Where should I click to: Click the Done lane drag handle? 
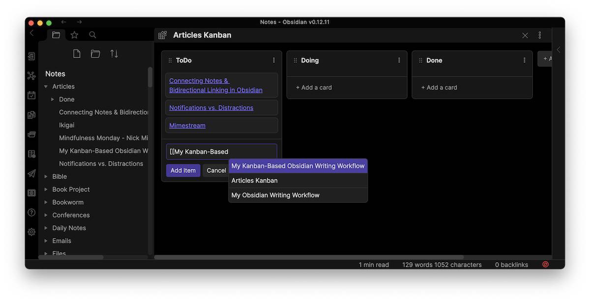(x=421, y=60)
